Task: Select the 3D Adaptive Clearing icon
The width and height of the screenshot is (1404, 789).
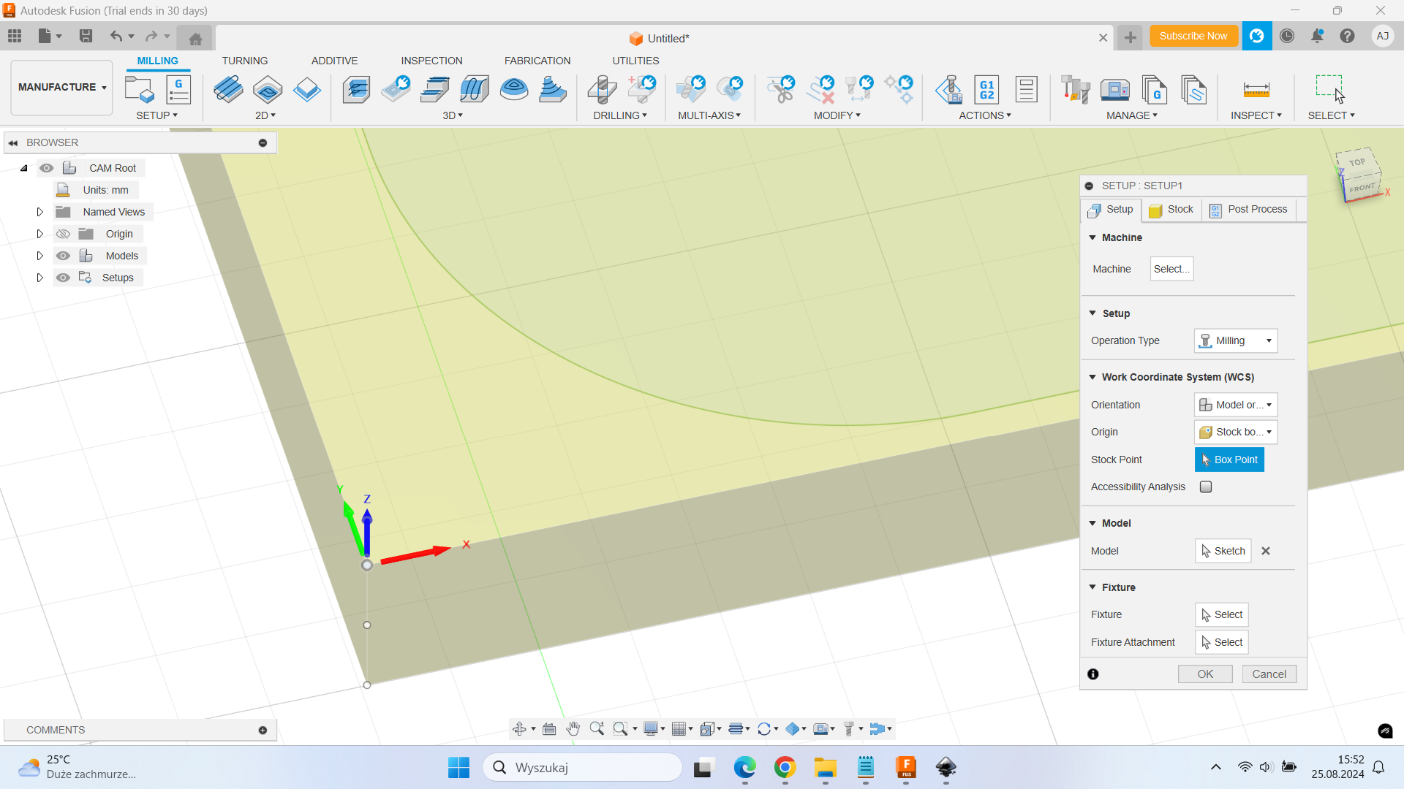Action: click(356, 90)
